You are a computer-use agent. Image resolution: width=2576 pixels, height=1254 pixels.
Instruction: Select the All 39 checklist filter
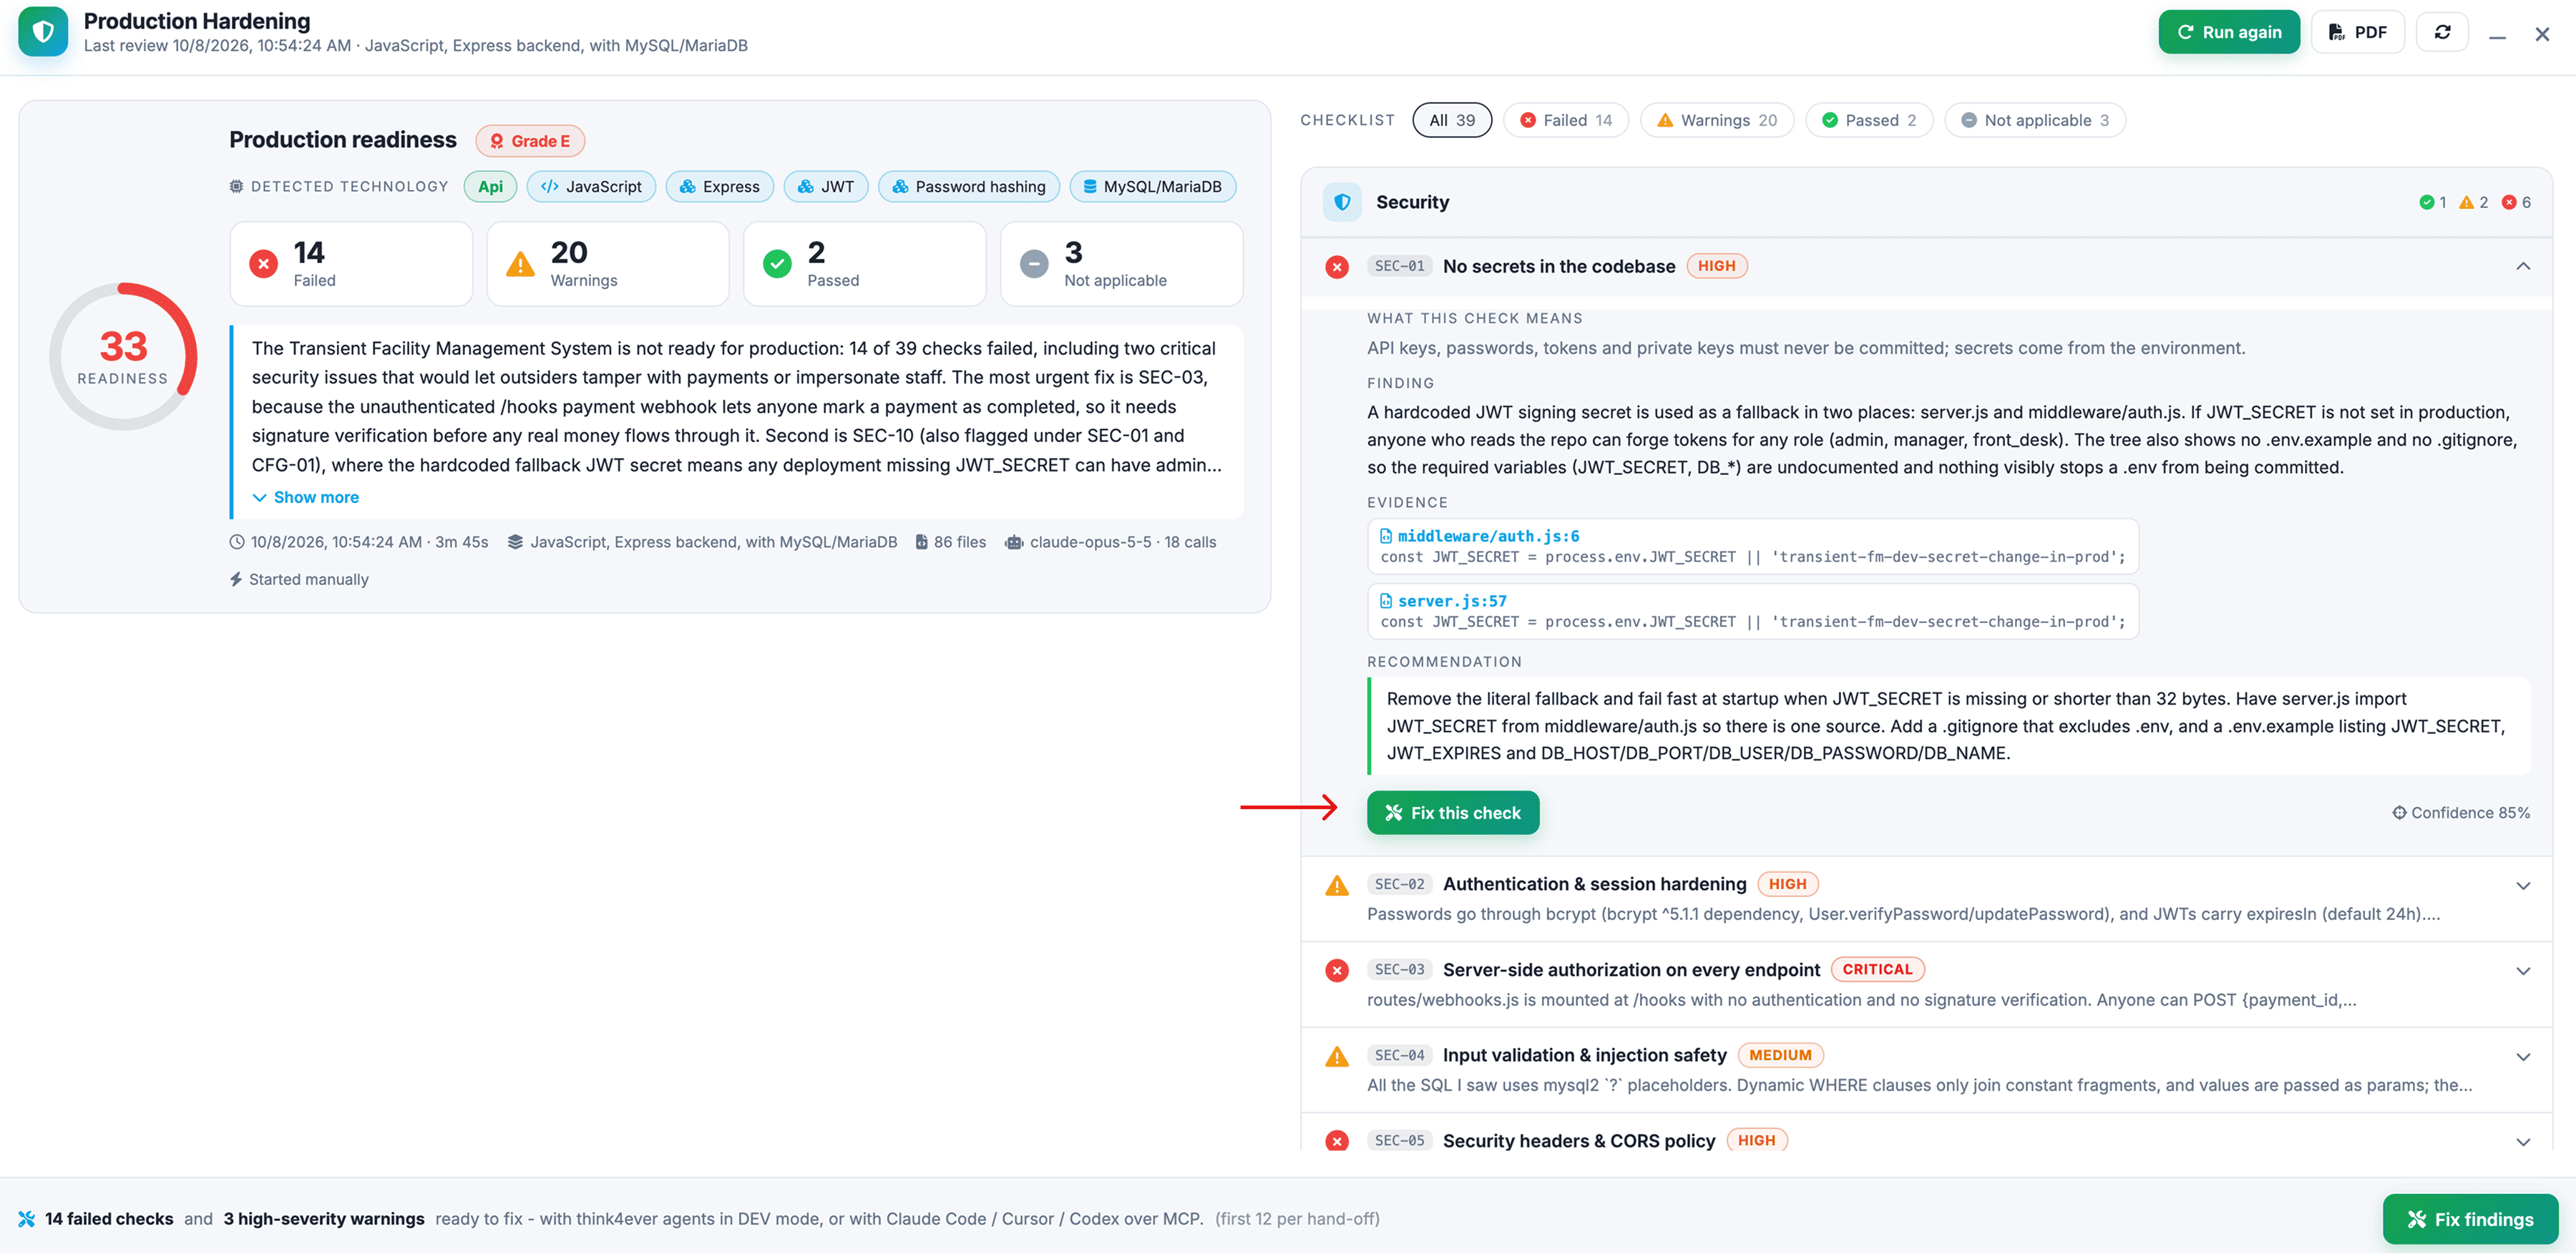coord(1451,120)
